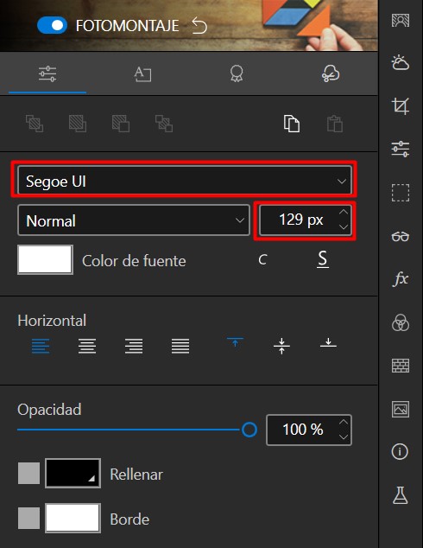Open the Color de fuente swatch
The image size is (423, 548).
click(x=46, y=259)
